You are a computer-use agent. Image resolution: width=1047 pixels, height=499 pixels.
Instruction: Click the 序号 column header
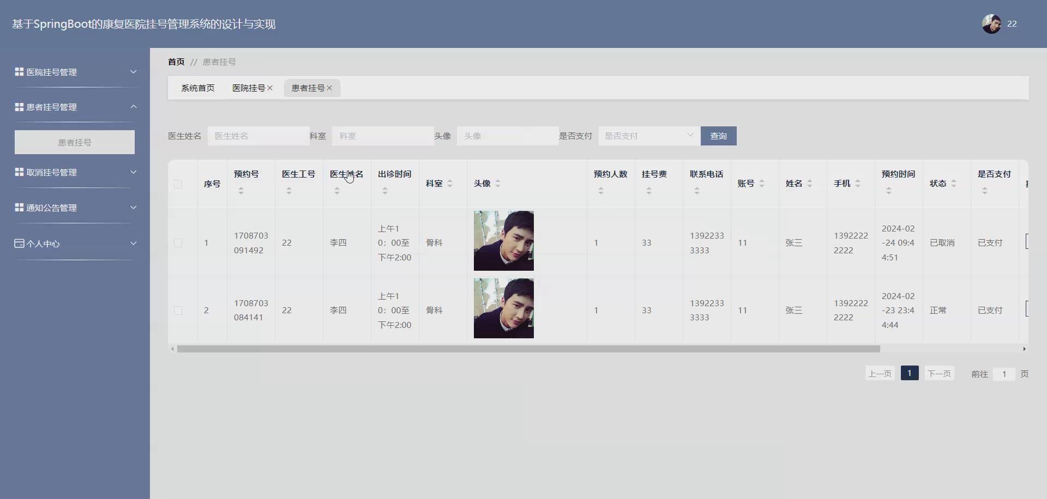[x=212, y=184]
